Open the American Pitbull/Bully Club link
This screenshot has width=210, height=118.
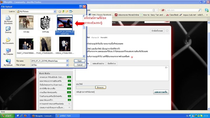point(52,77)
